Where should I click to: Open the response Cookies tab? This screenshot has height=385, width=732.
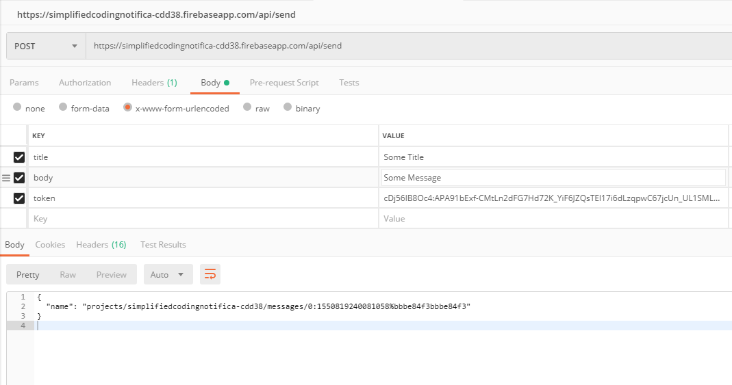50,245
